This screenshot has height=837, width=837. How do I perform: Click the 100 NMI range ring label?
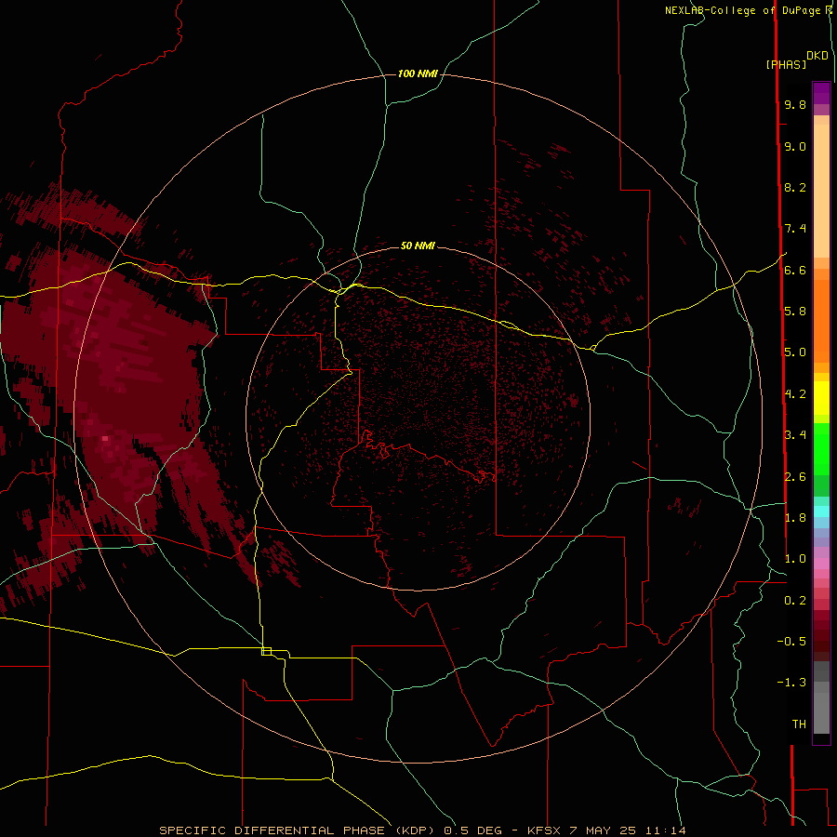click(418, 73)
